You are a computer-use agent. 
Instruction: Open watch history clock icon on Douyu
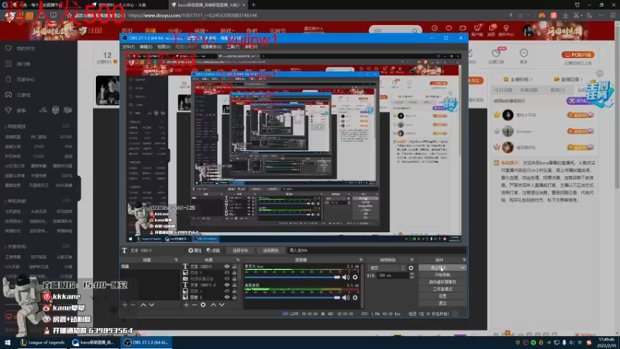[435, 29]
